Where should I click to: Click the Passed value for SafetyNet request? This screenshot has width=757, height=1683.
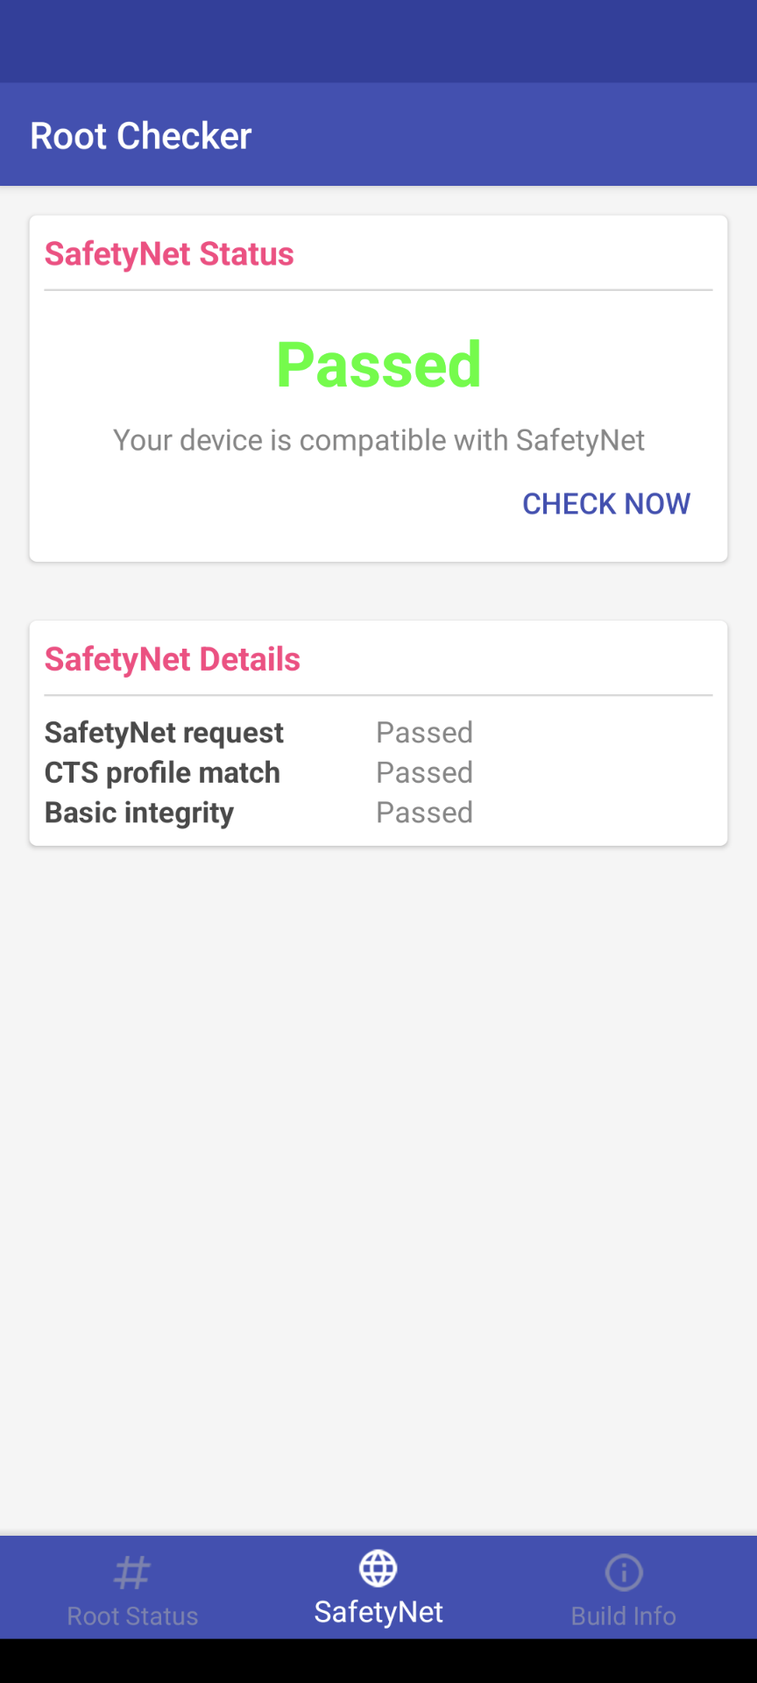click(x=424, y=733)
